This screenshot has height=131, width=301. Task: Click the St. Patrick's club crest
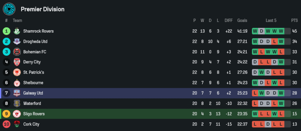17,73
